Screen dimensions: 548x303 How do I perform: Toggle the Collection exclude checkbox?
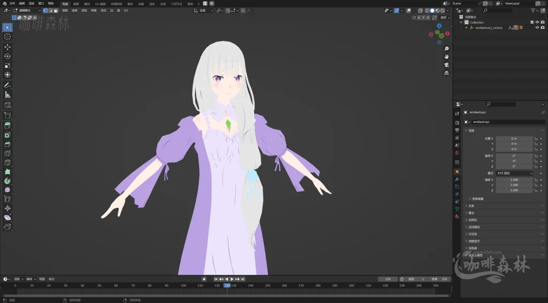[532, 22]
